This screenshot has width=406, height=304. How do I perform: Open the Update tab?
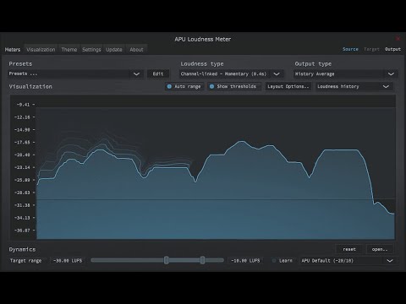114,50
